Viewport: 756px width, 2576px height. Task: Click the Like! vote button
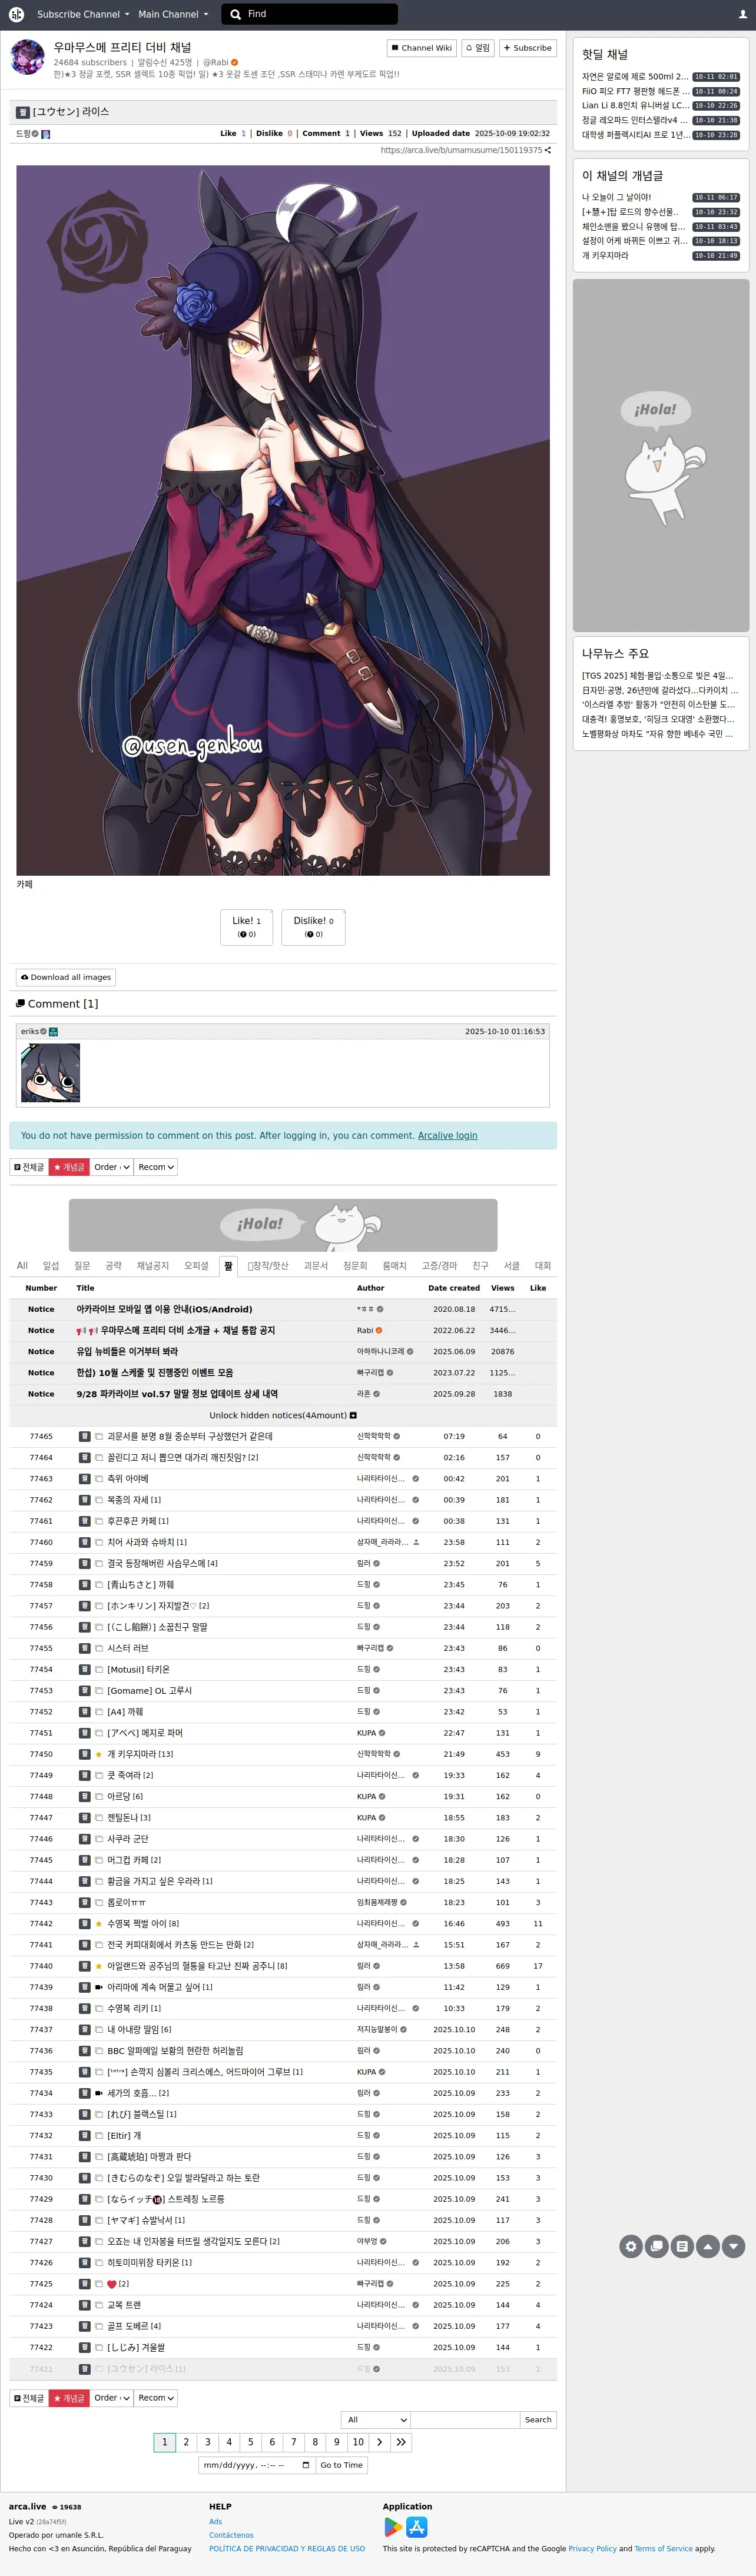pyautogui.click(x=246, y=927)
